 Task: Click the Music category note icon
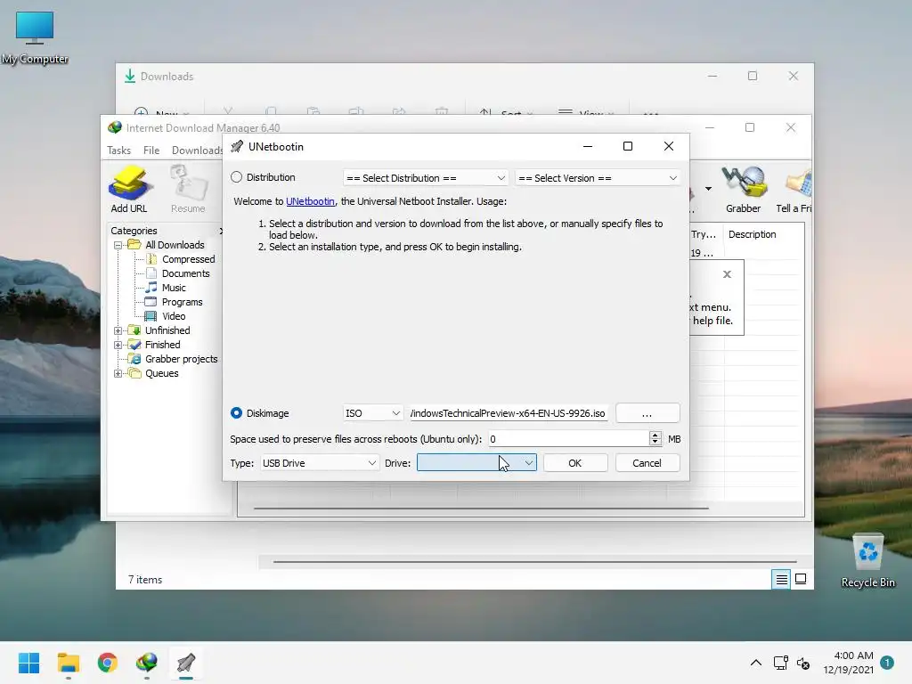point(151,288)
